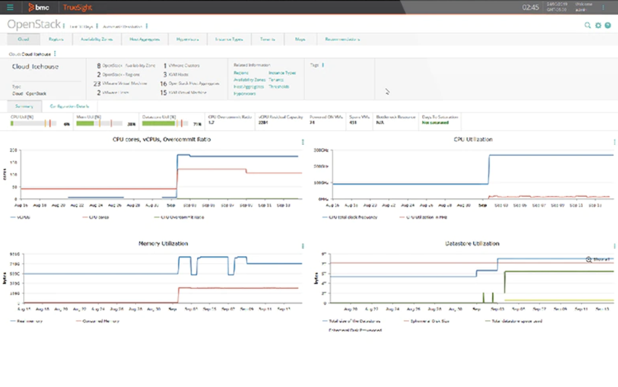Click the Show all control on Datastore Utilization
618x387 pixels.
click(598, 260)
